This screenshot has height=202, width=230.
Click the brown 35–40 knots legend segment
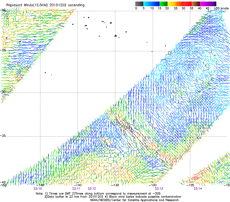(196, 4)
